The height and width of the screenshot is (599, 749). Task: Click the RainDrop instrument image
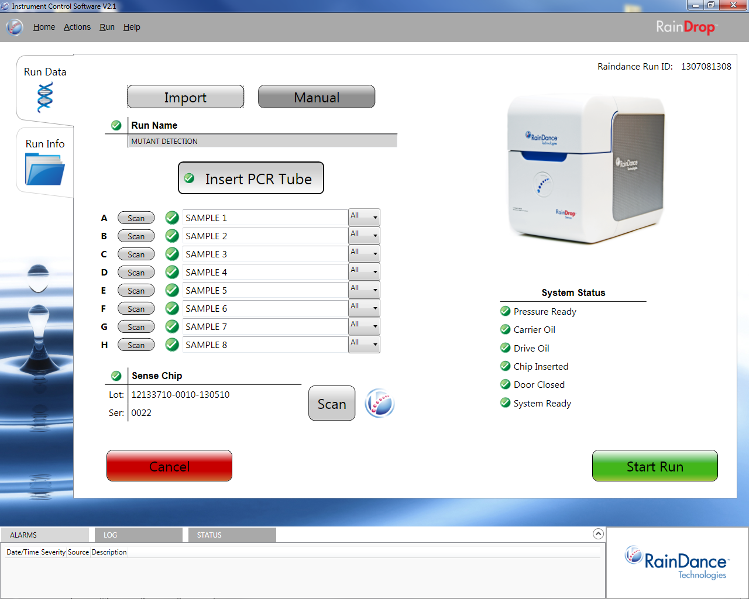click(586, 169)
